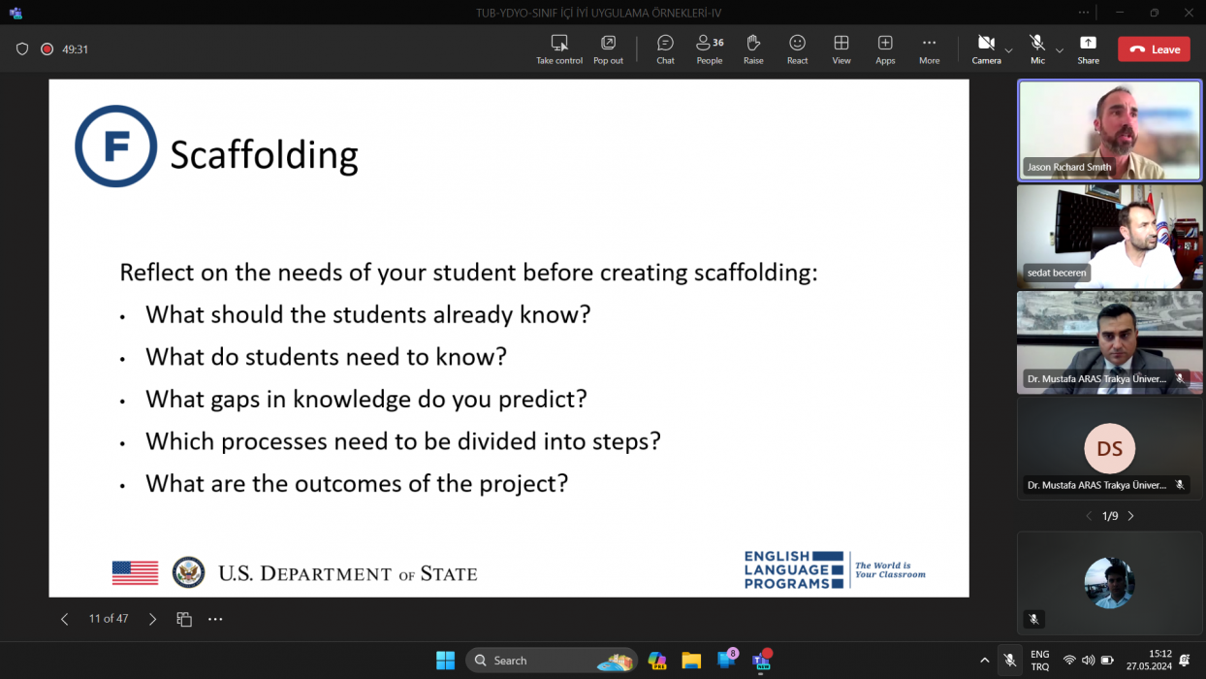This screenshot has height=679, width=1206.
Task: Pop out the shared content
Action: [608, 44]
